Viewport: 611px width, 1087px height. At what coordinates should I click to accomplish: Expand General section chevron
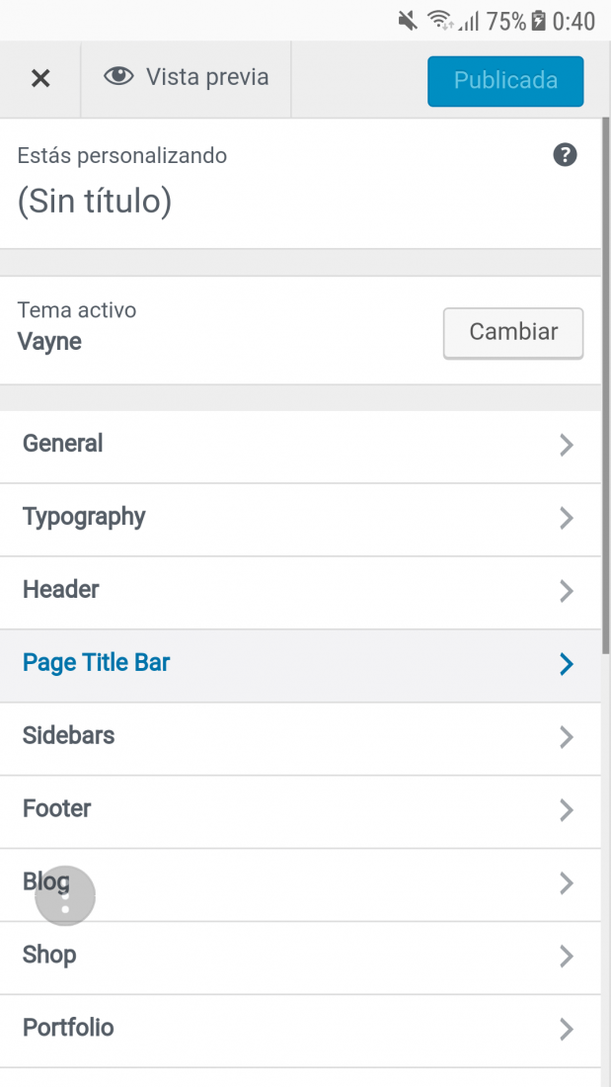[567, 445]
